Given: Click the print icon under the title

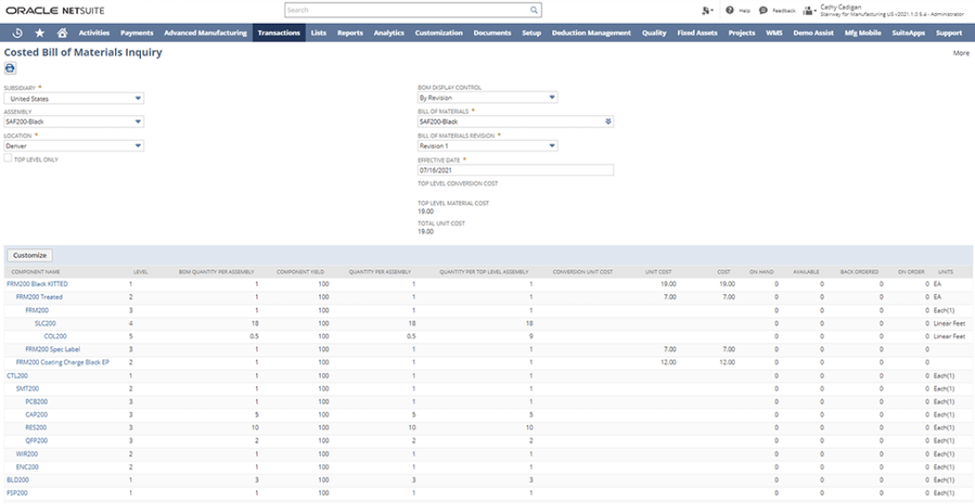Looking at the screenshot, I should pyautogui.click(x=10, y=68).
